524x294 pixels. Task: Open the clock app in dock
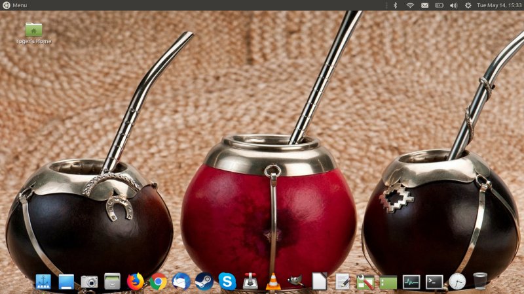[457, 282]
